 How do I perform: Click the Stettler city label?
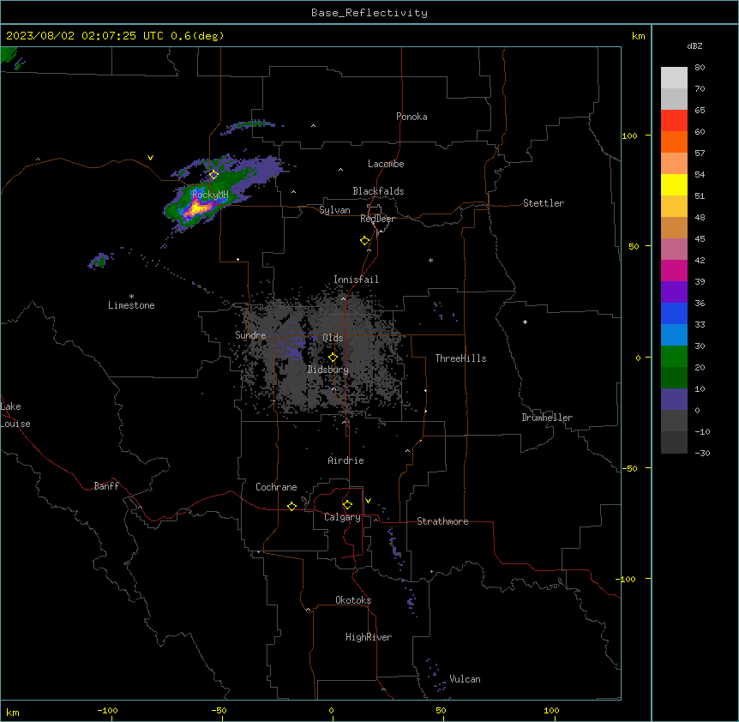[x=544, y=203]
